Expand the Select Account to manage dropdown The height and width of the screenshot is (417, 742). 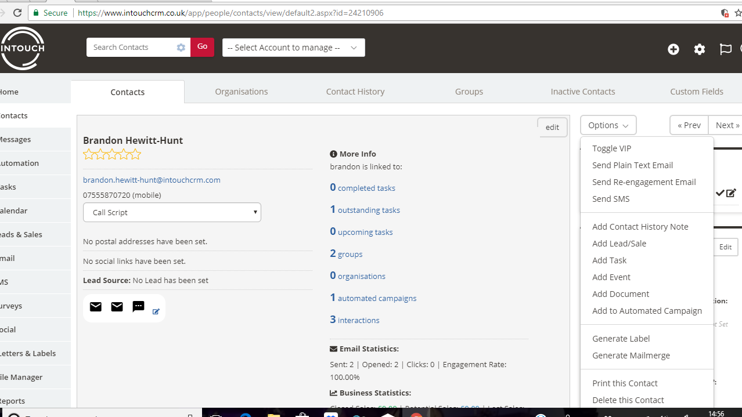293,48
